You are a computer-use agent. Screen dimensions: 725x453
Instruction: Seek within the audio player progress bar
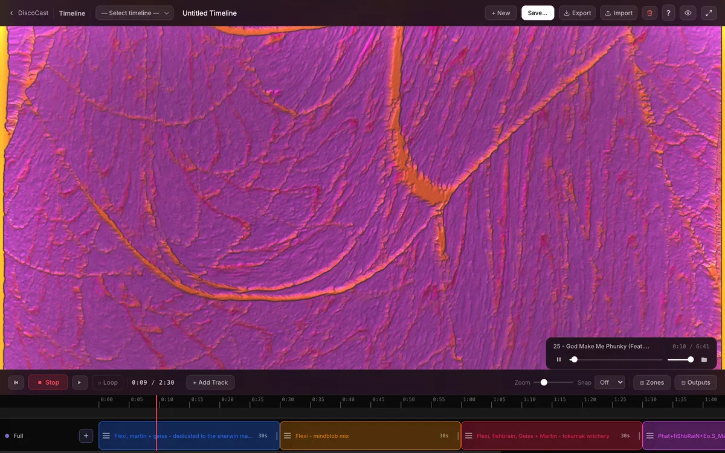(x=616, y=359)
